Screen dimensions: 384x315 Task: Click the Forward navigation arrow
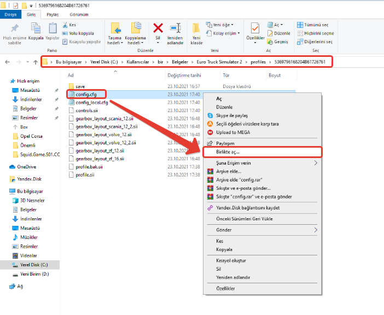19,62
